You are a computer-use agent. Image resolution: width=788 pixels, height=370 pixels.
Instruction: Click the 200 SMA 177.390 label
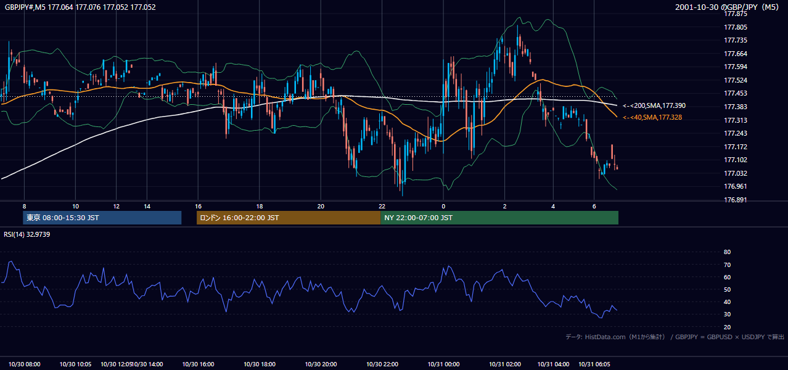(654, 106)
